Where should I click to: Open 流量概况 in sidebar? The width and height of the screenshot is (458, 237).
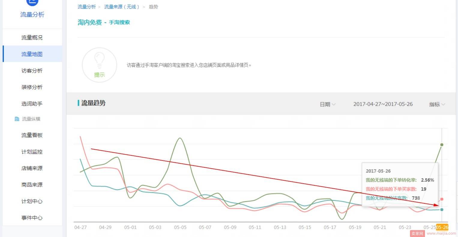32,37
